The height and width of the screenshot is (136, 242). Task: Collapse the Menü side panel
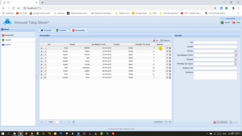click(x=34, y=29)
